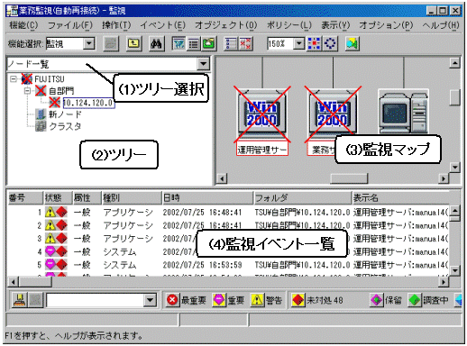Sort events by 日時 column header
This screenshot has height=346, width=467.
click(207, 197)
